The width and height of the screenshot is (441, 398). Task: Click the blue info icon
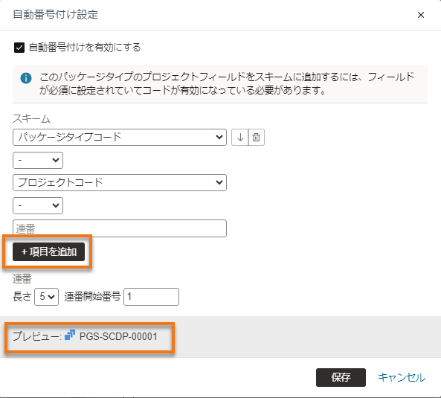pyautogui.click(x=26, y=78)
